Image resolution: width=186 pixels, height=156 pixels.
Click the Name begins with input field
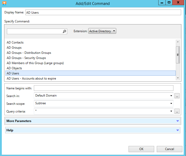[104, 88]
